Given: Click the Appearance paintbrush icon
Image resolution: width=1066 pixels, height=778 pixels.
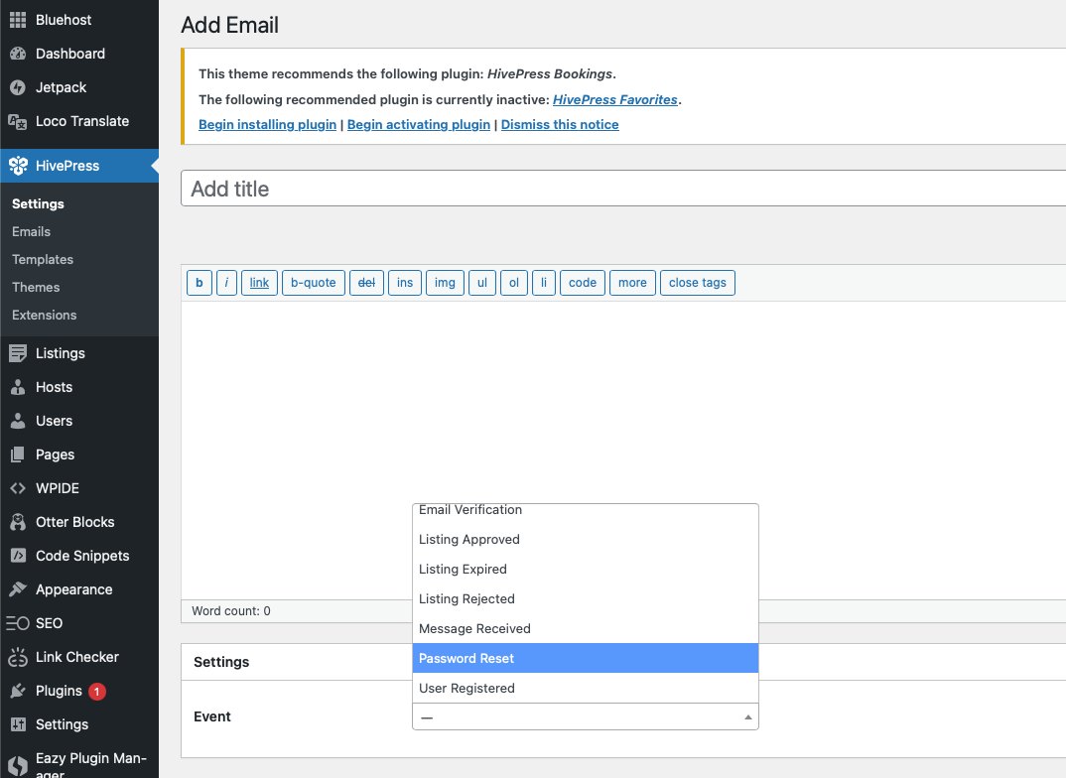Looking at the screenshot, I should (18, 589).
